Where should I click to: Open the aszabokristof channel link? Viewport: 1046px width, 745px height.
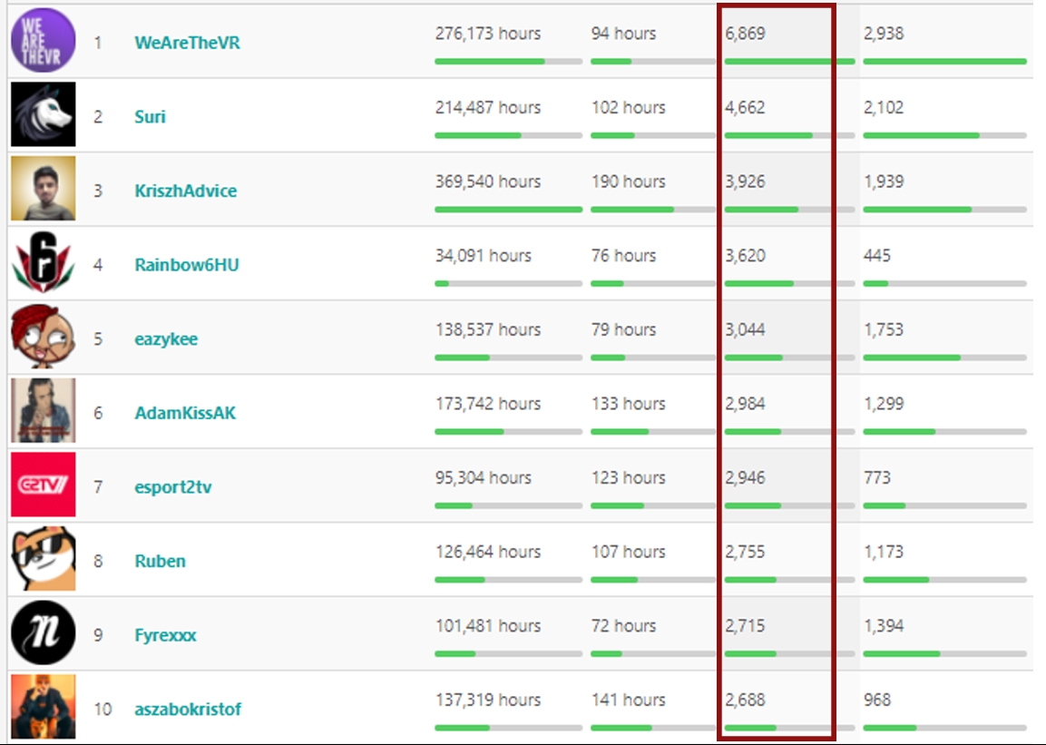point(188,710)
